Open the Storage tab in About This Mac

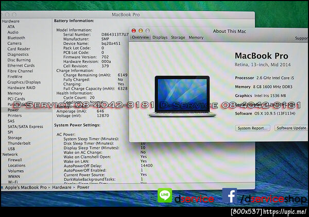pos(178,38)
